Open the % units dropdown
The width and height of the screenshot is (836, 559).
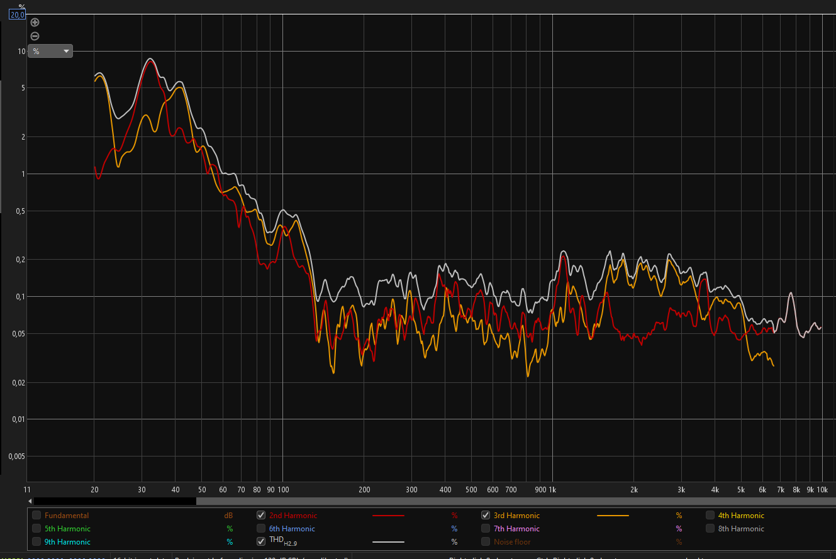point(50,51)
